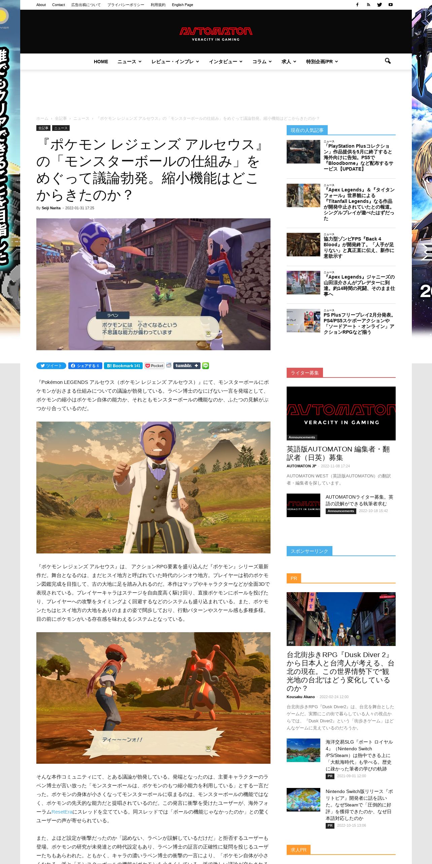432x864 pixels.
Task: Open the Facebook icon in top bar
Action: click(x=357, y=5)
